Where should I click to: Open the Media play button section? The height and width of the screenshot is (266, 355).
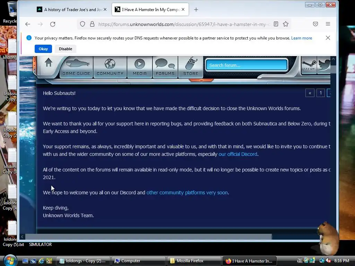pyautogui.click(x=139, y=67)
